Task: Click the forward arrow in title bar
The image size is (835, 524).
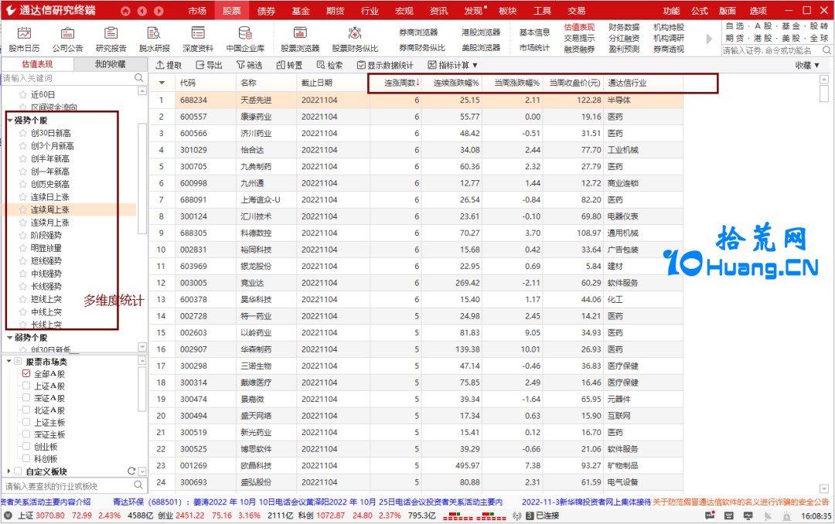Action: [158, 11]
